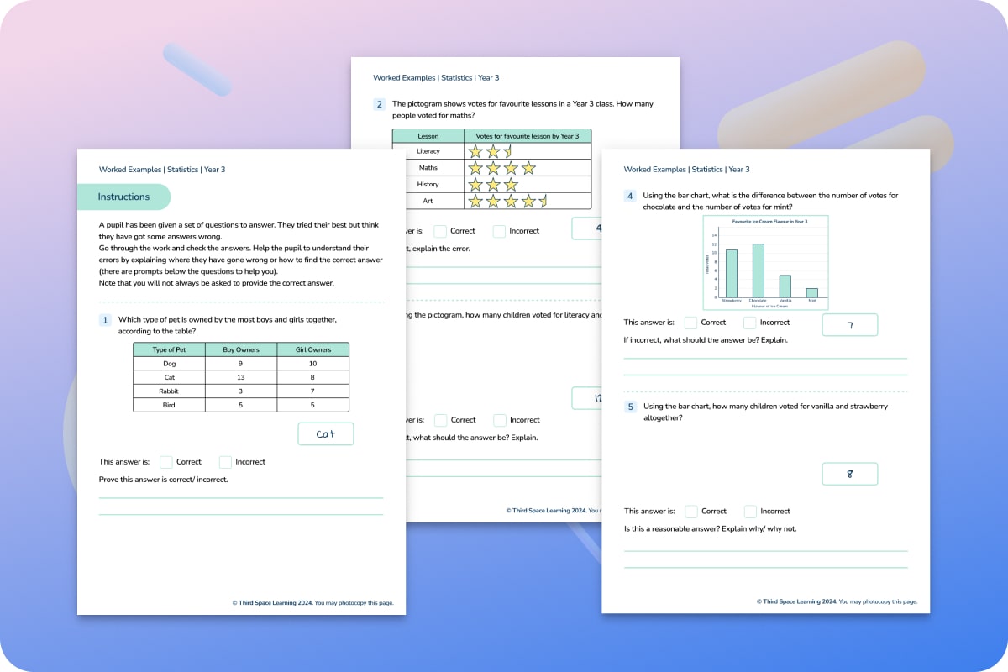Click the 'History' lesson label
Image resolution: width=1008 pixels, height=672 pixels.
(x=428, y=185)
